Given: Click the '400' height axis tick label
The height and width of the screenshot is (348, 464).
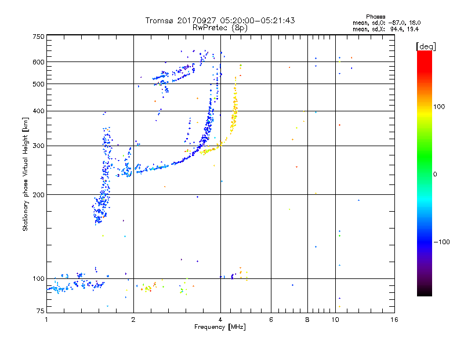Looking at the screenshot, I should click(38, 111).
